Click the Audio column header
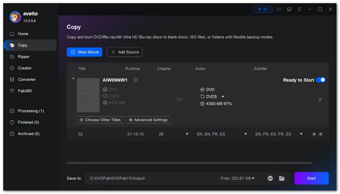Screen dimensions: 340x194 coord(200,69)
